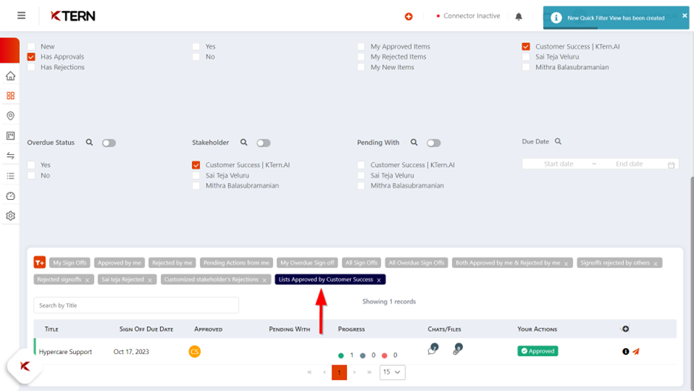The height and width of the screenshot is (391, 694).
Task: Remove Signoffs rejected by others filter
Action: click(656, 263)
